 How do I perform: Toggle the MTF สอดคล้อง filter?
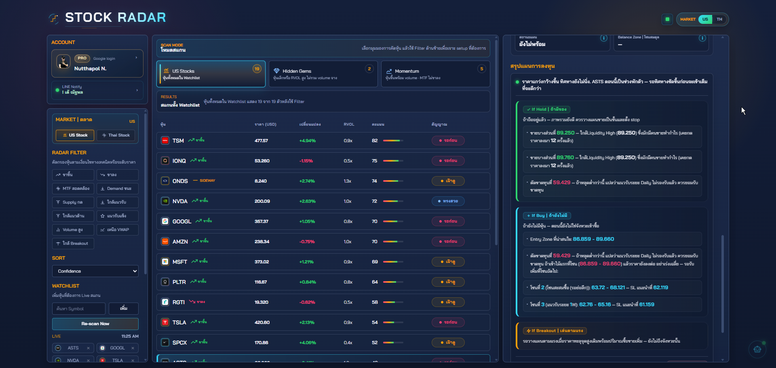click(73, 189)
